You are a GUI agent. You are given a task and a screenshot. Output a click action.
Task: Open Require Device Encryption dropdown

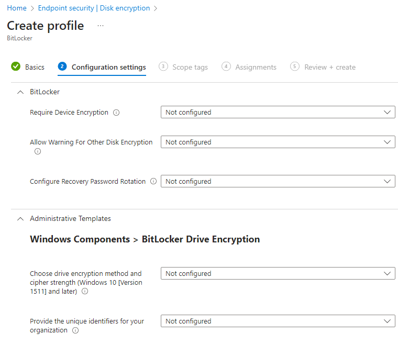278,112
